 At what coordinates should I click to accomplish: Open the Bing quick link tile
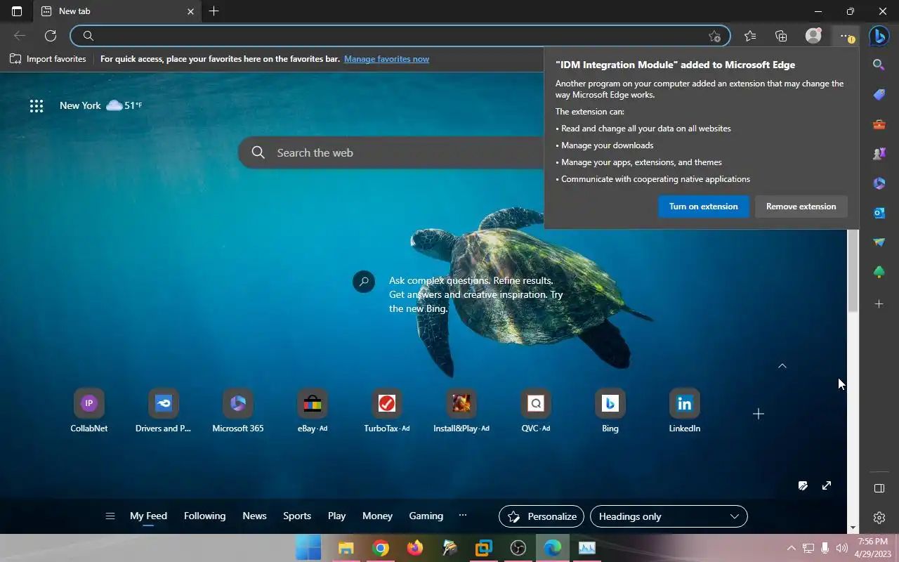(x=610, y=412)
